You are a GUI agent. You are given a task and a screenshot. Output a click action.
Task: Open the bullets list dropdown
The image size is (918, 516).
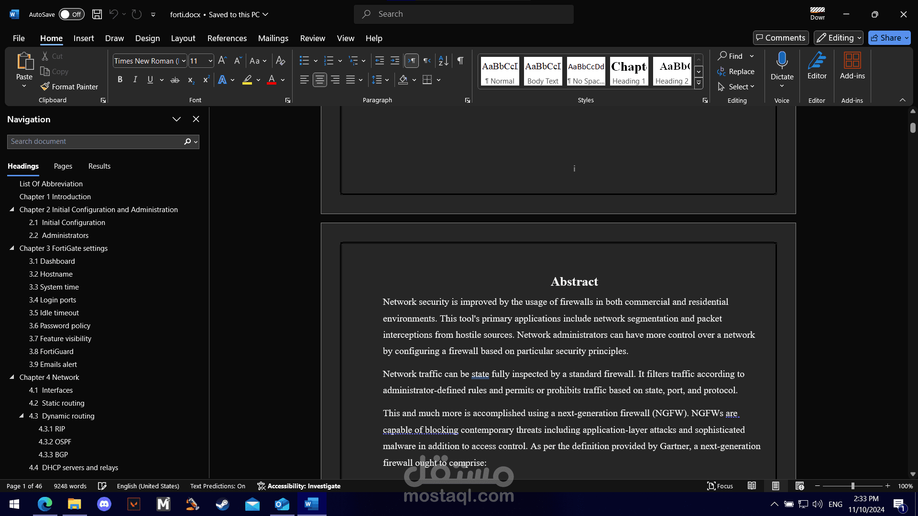click(x=316, y=61)
